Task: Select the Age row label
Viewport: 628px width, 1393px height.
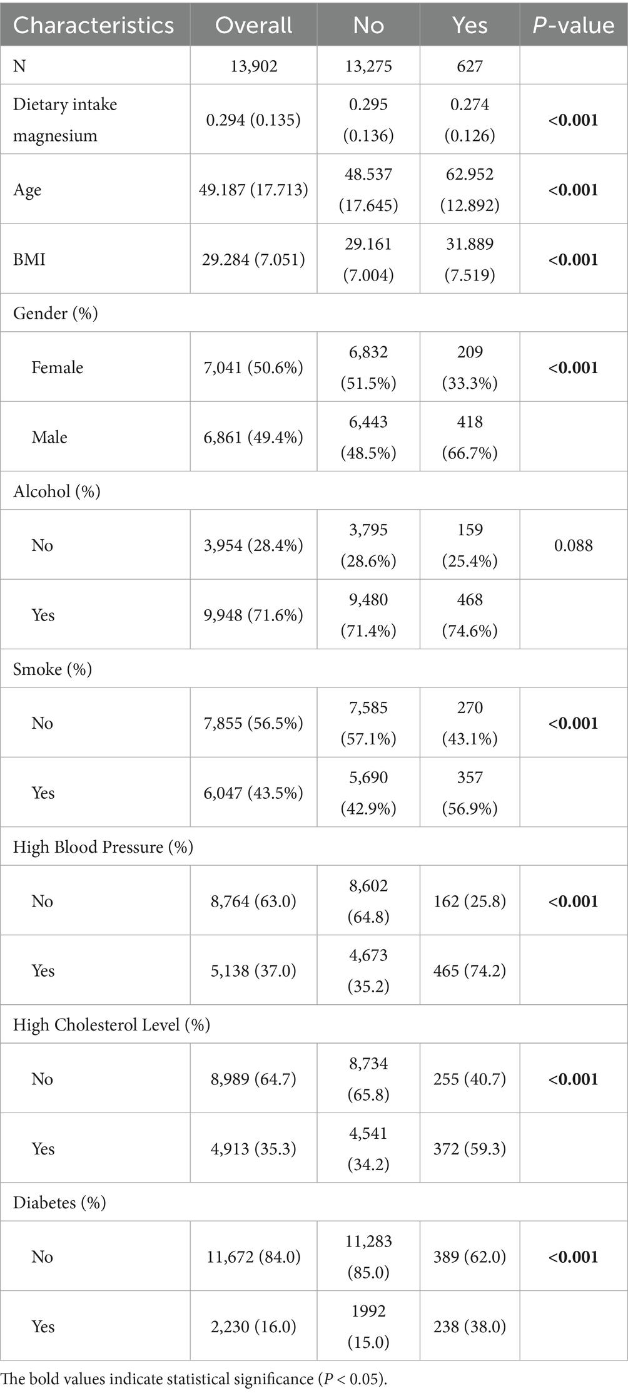Action: 28,190
